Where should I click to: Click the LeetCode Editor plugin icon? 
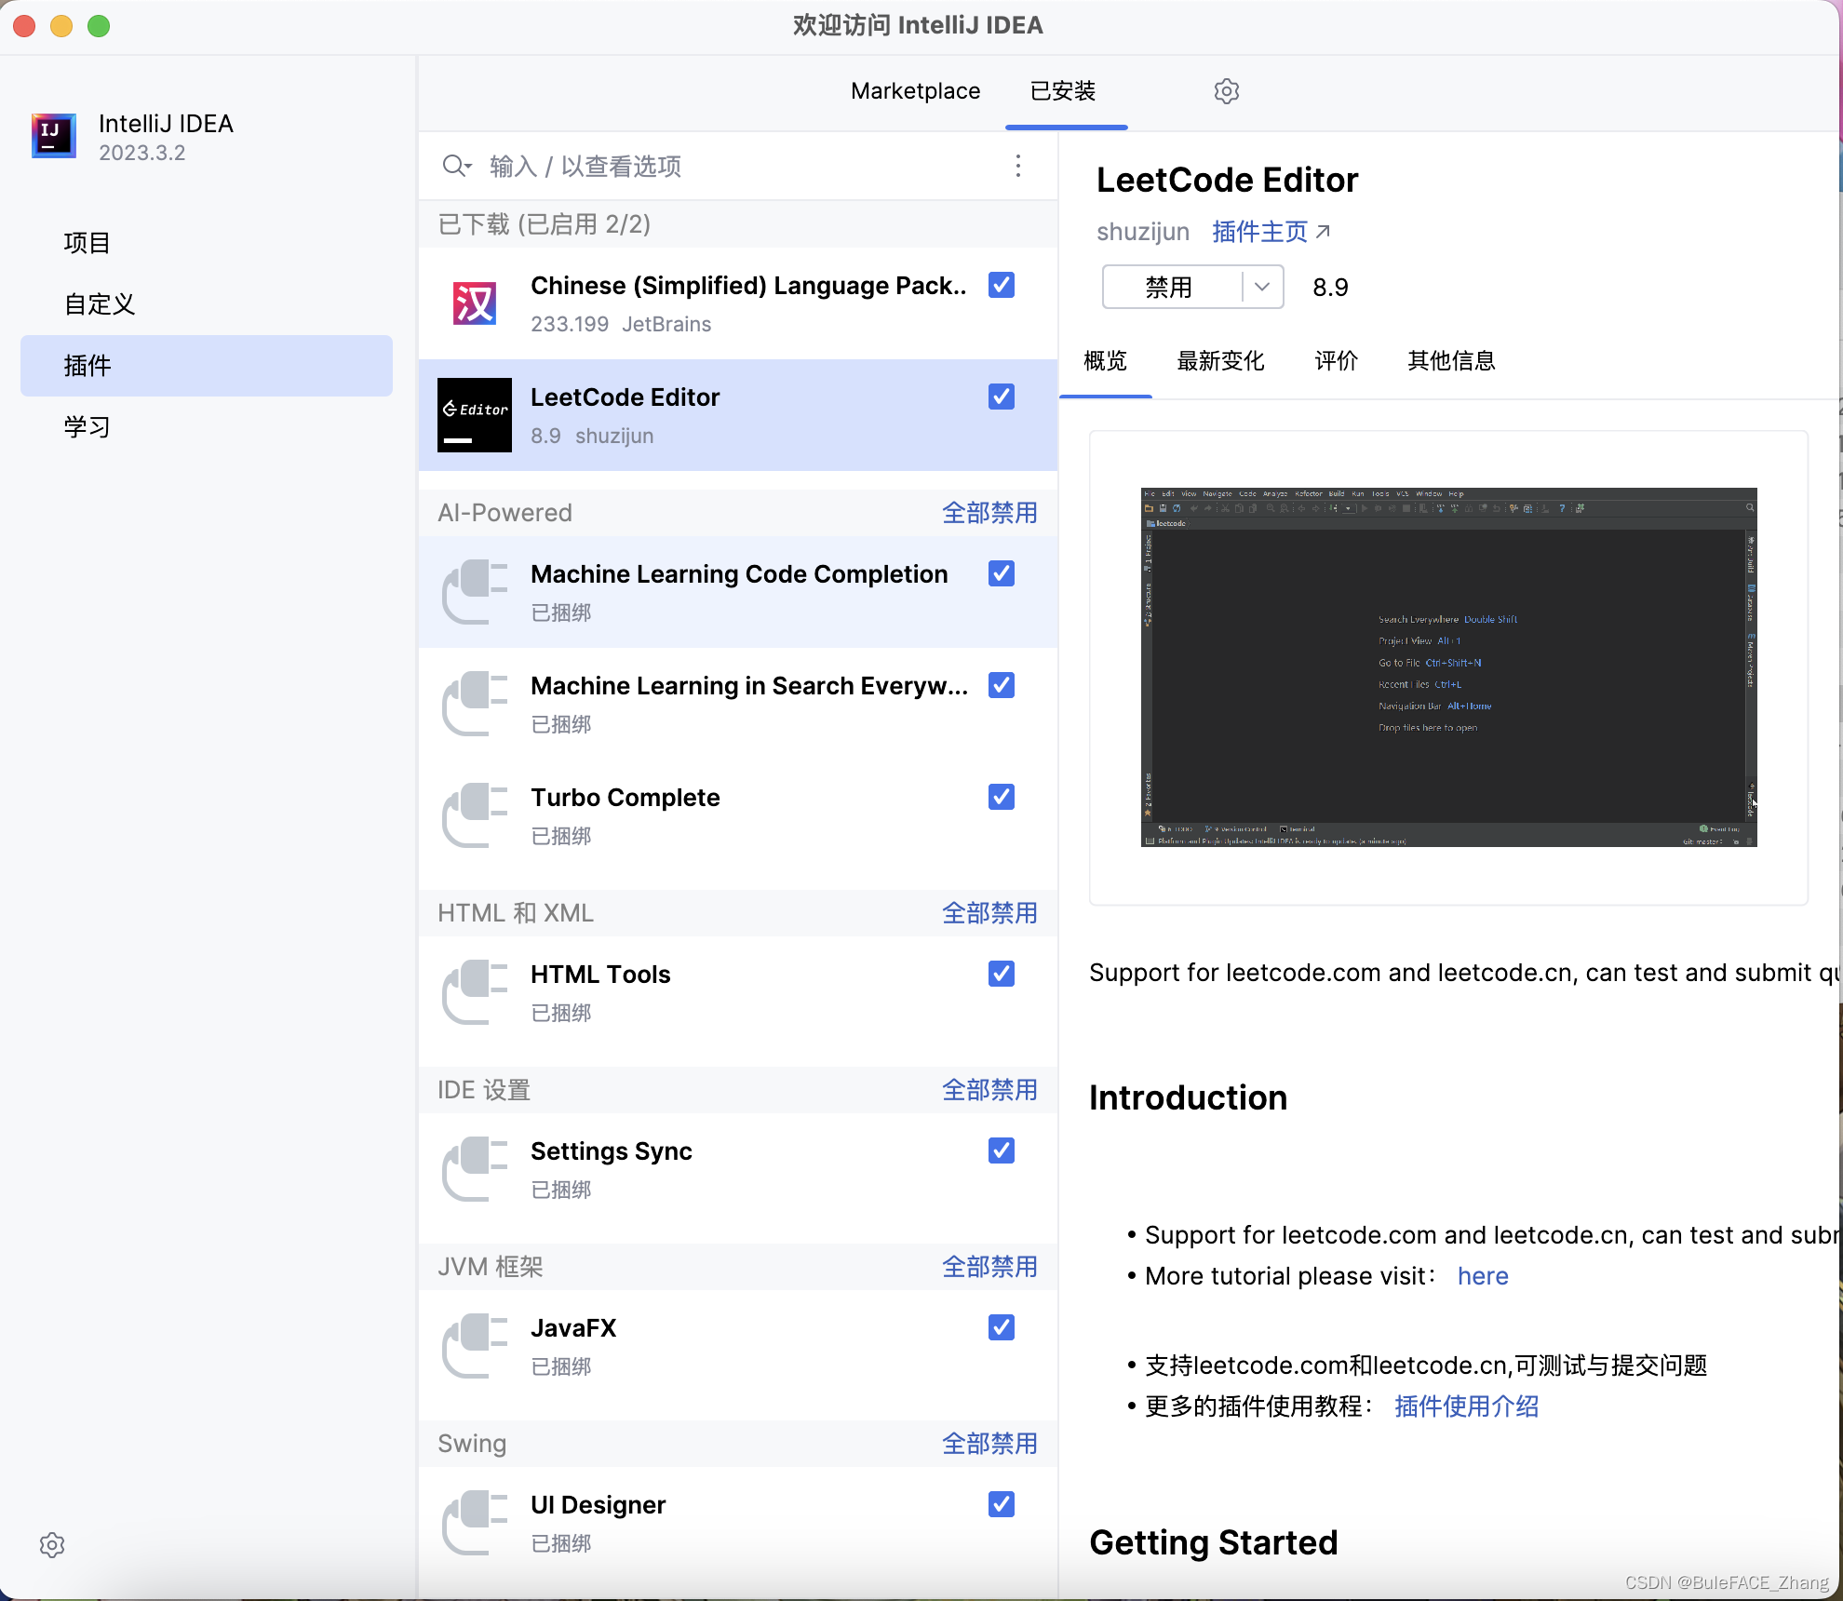473,415
